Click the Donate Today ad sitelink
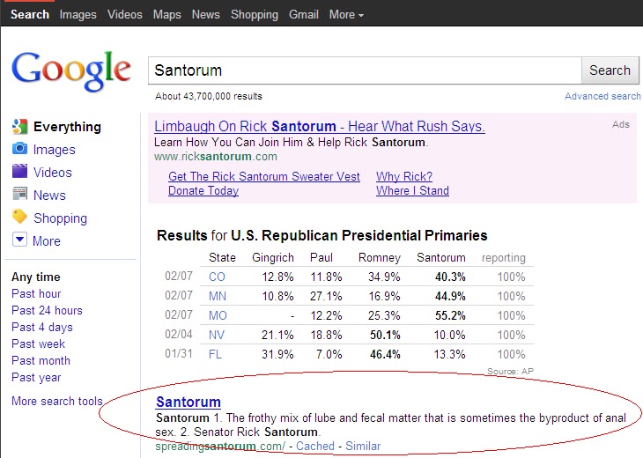The width and height of the screenshot is (643, 458). (x=203, y=190)
